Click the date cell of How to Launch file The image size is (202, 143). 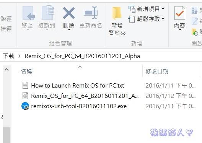pyautogui.click(x=171, y=86)
